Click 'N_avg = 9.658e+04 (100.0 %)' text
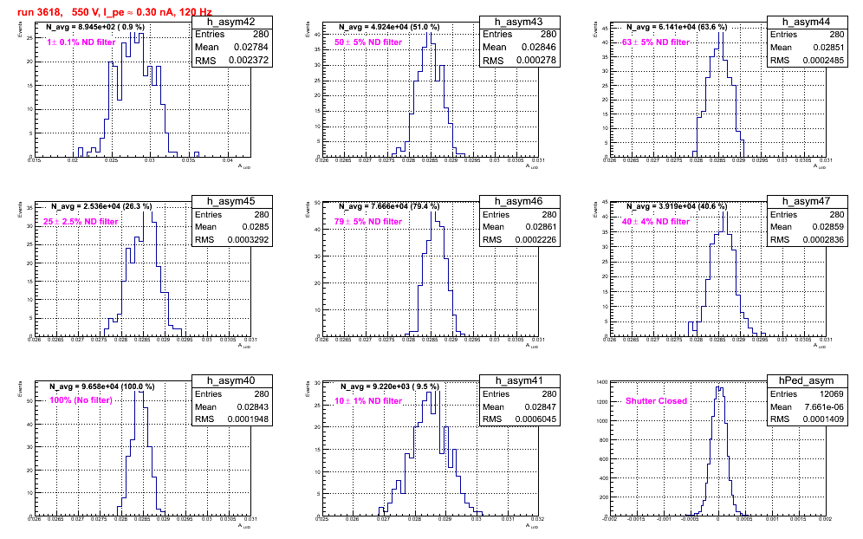Viewport: 863px width, 539px height. tap(102, 386)
